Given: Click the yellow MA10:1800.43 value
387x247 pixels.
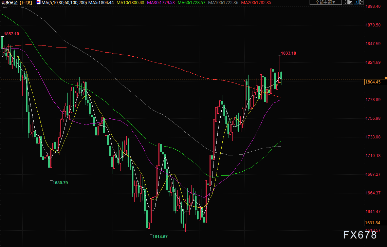Looking at the screenshot, I should [130, 3].
